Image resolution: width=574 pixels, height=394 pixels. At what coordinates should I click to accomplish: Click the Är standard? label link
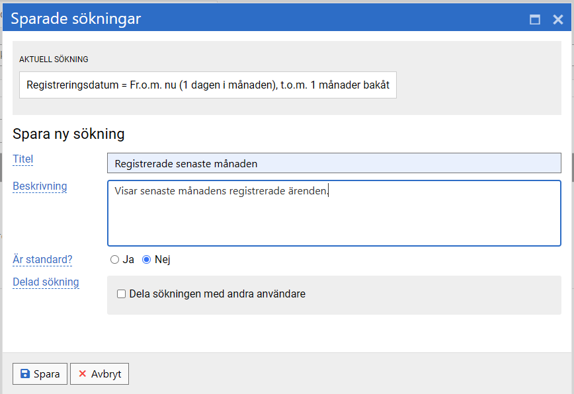42,259
